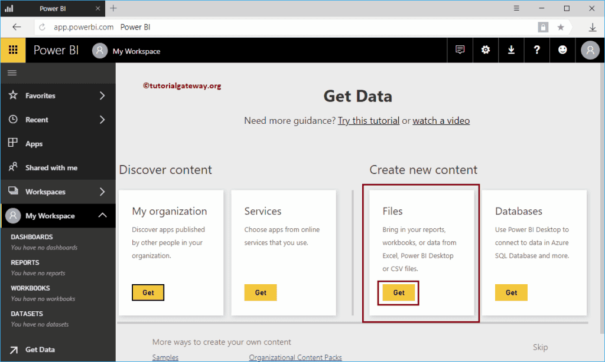Click the browser address bar
Screen dimensions: 605x362
236,27
